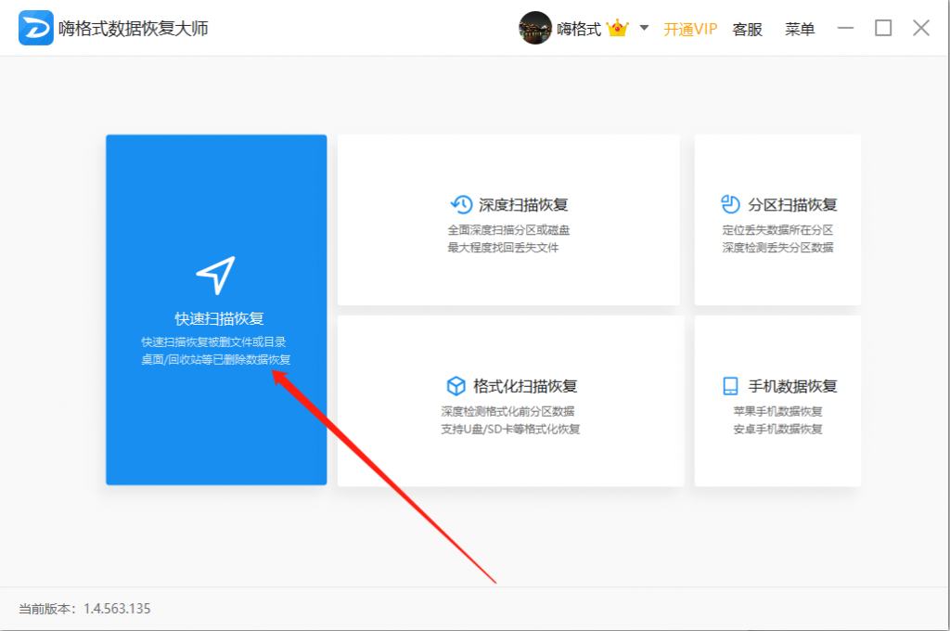Open the 菜单 menu
This screenshot has height=631, width=950.
(800, 29)
